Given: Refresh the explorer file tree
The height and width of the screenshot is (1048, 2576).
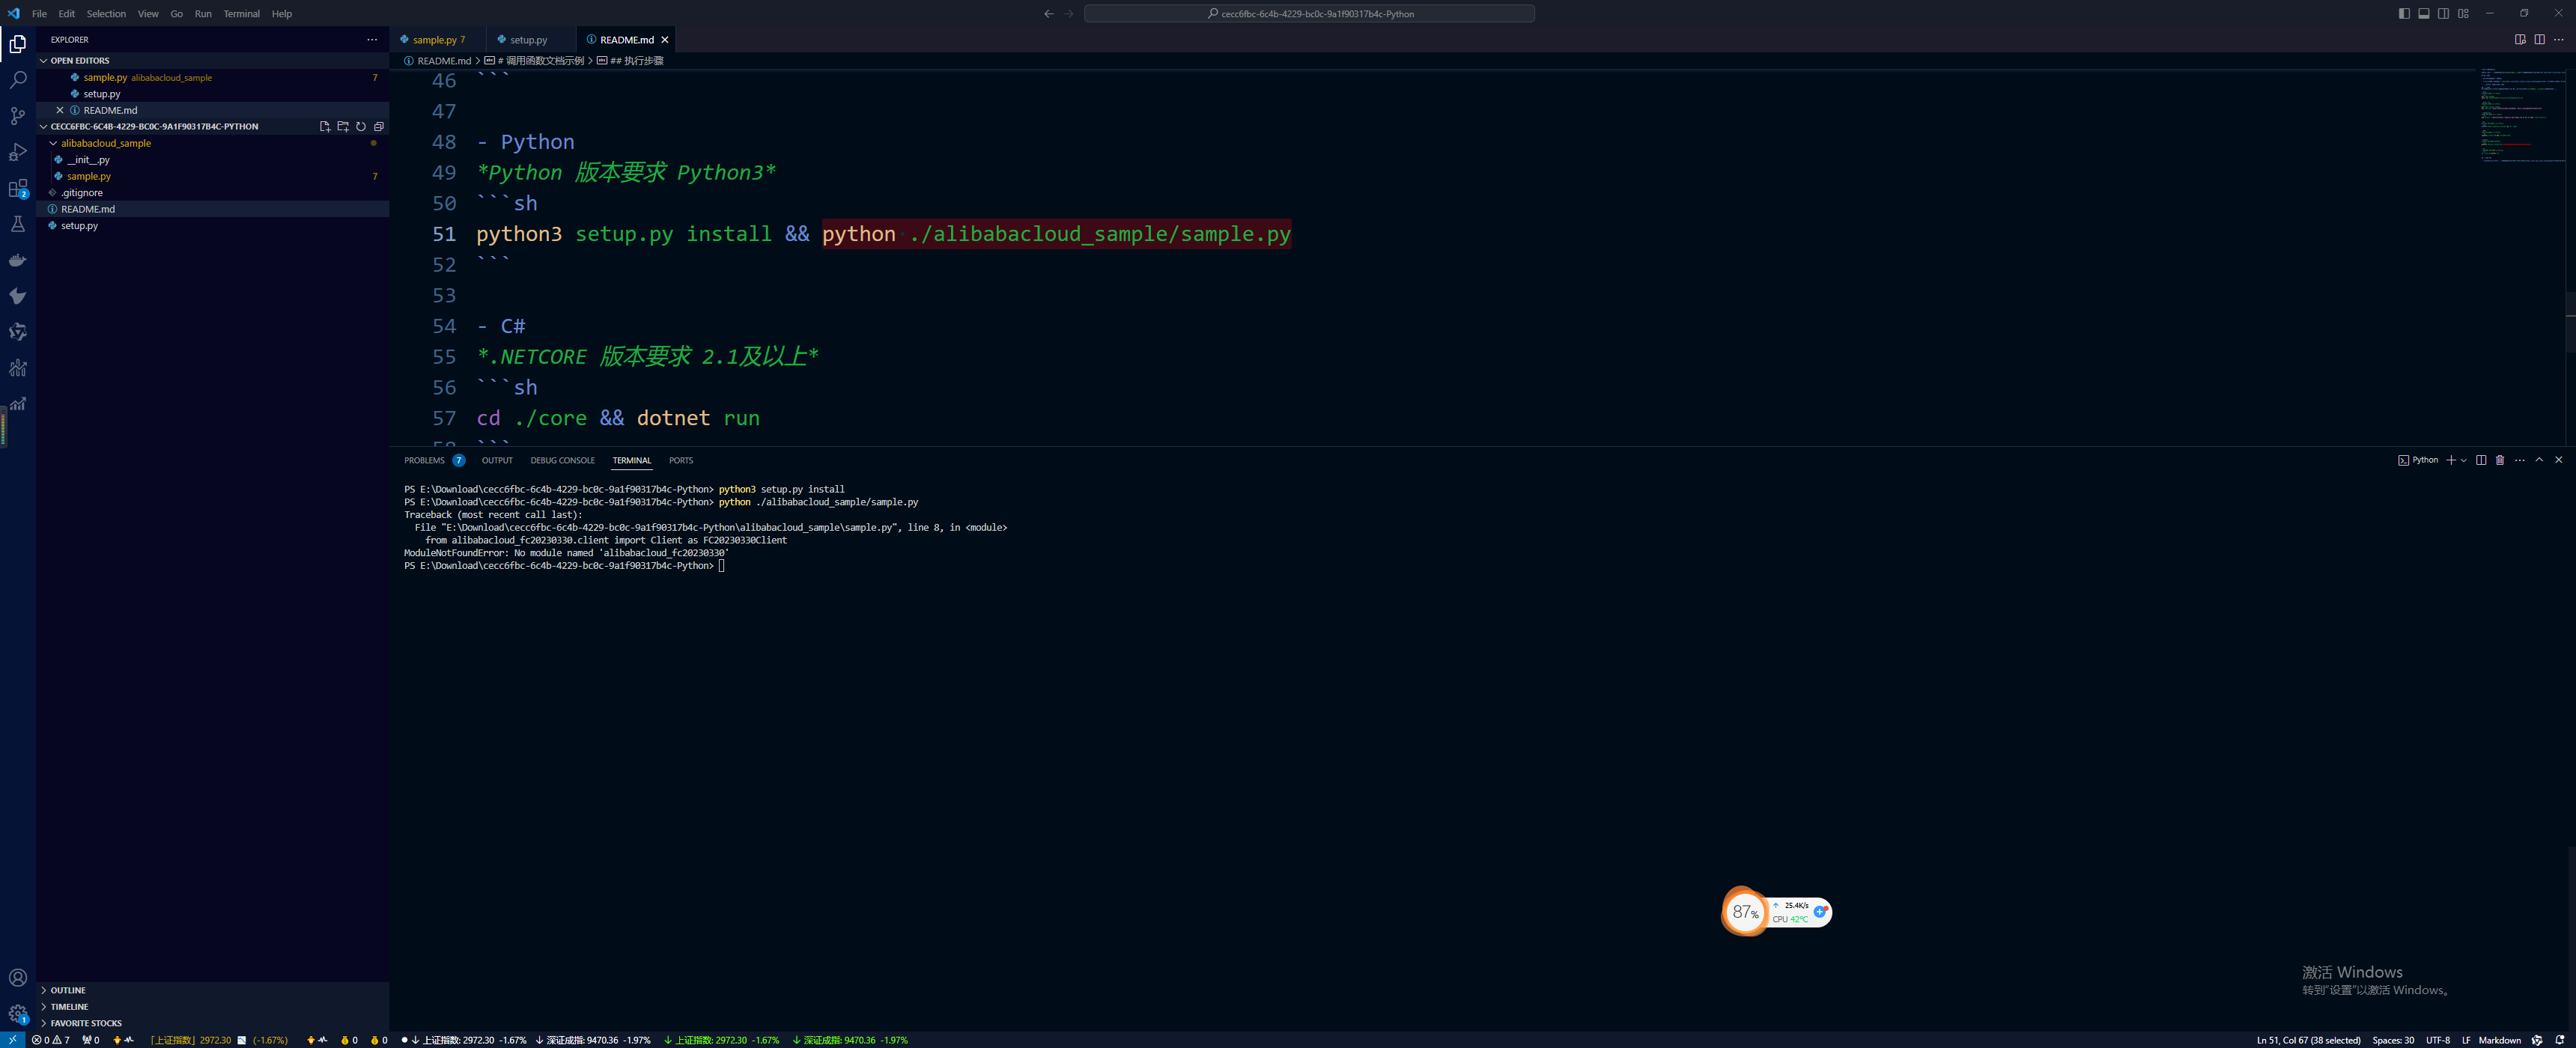Looking at the screenshot, I should [x=361, y=127].
